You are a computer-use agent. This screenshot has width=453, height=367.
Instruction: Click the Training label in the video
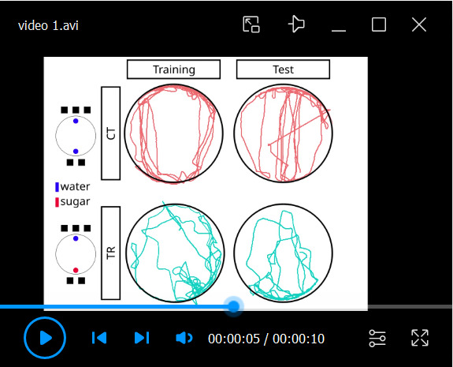173,69
